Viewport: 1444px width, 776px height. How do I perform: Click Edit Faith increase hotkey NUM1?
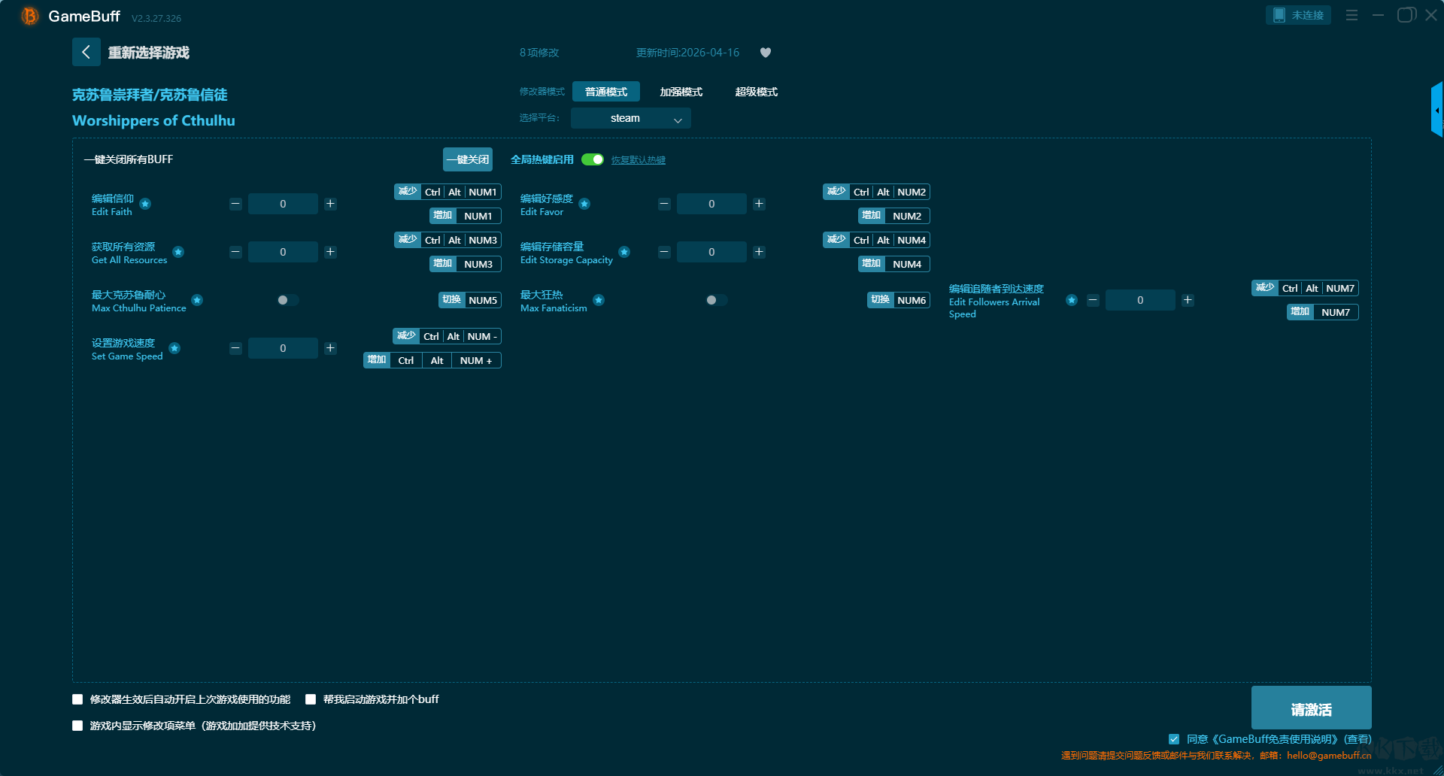point(466,216)
